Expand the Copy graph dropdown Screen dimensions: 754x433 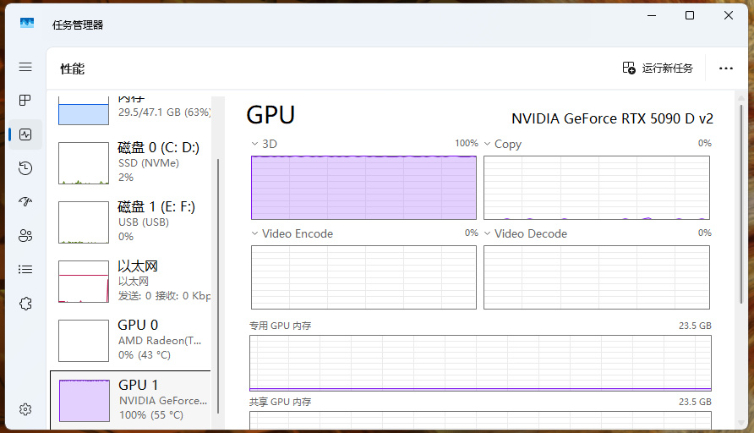[488, 144]
